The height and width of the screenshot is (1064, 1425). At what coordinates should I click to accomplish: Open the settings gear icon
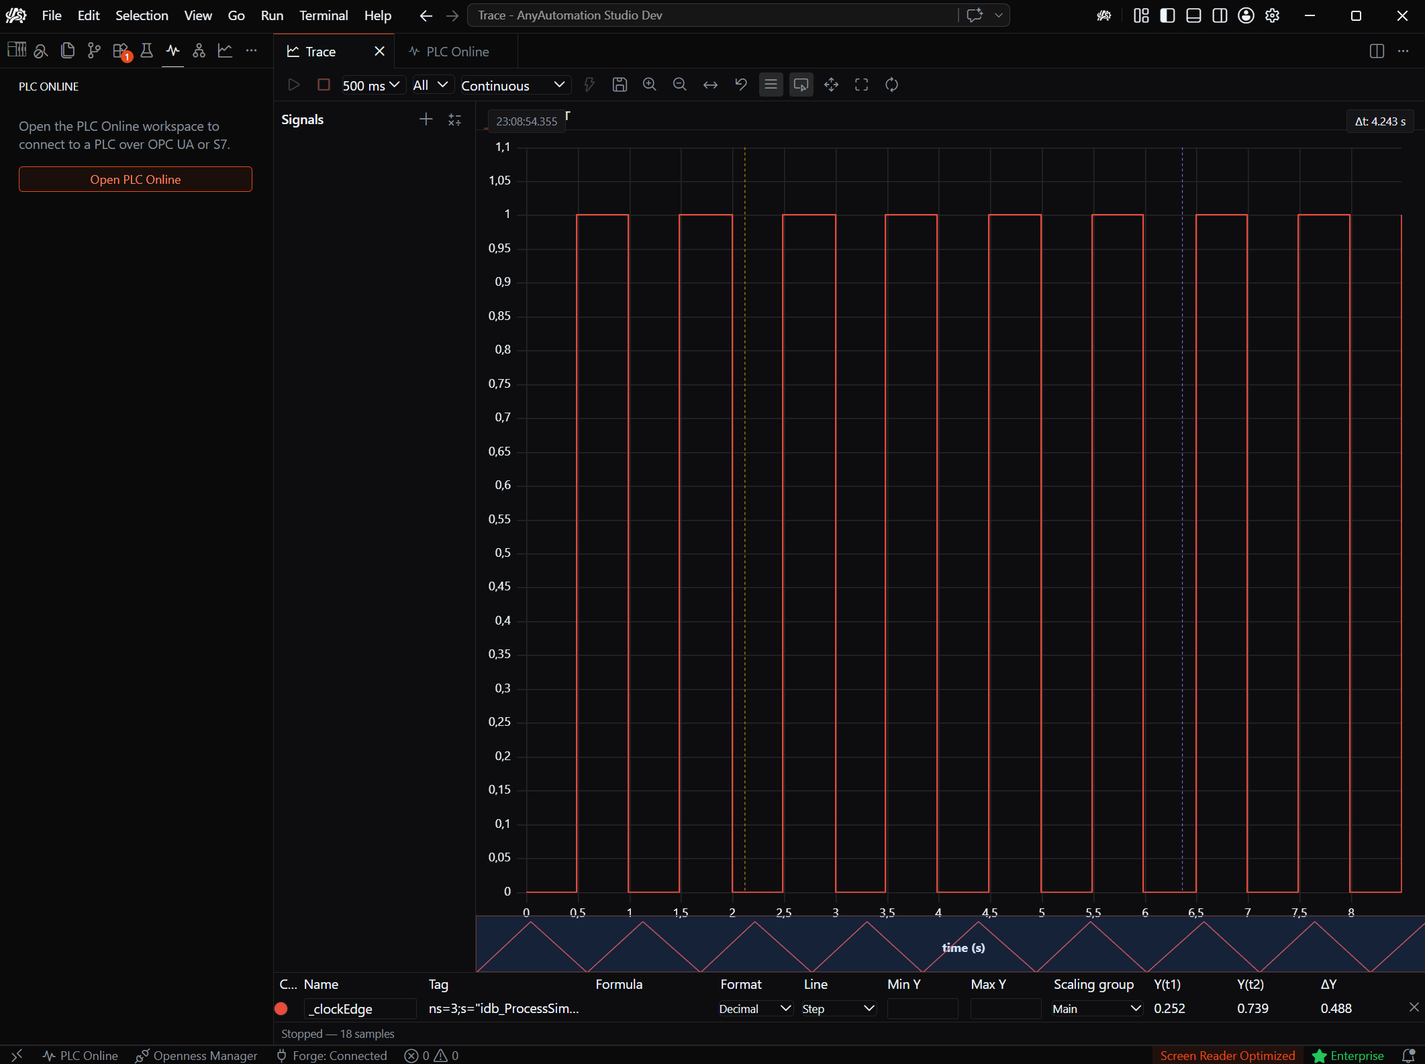click(x=1272, y=15)
